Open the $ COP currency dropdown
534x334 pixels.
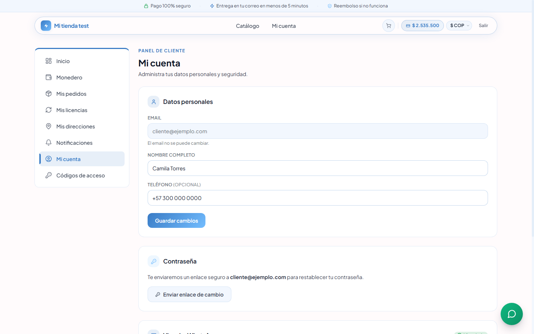(459, 26)
